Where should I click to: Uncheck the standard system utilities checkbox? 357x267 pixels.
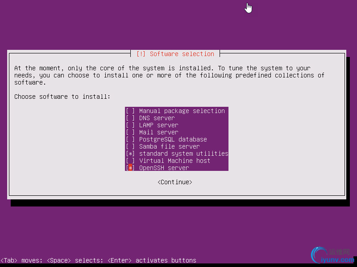coord(130,154)
